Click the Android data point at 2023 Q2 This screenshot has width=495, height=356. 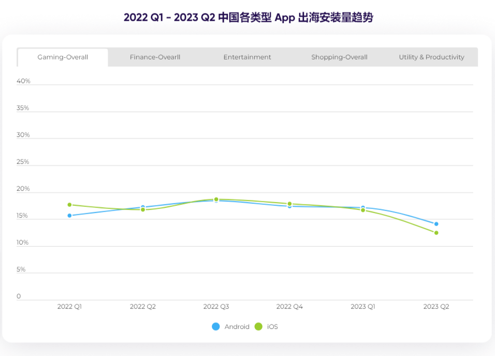point(436,224)
